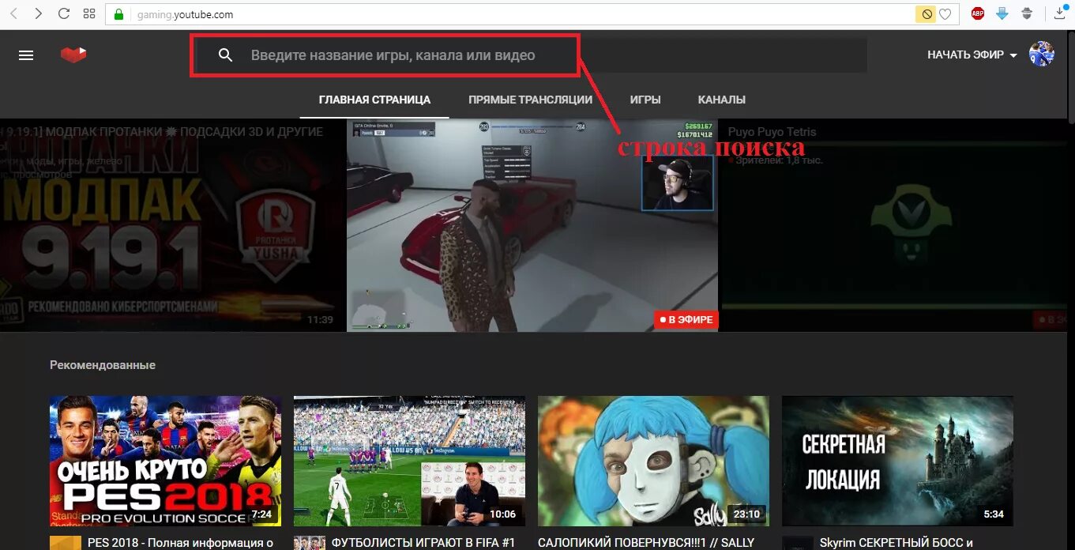Image resolution: width=1075 pixels, height=550 pixels.
Task: Open the Sally Face video thumbnail
Action: (653, 461)
